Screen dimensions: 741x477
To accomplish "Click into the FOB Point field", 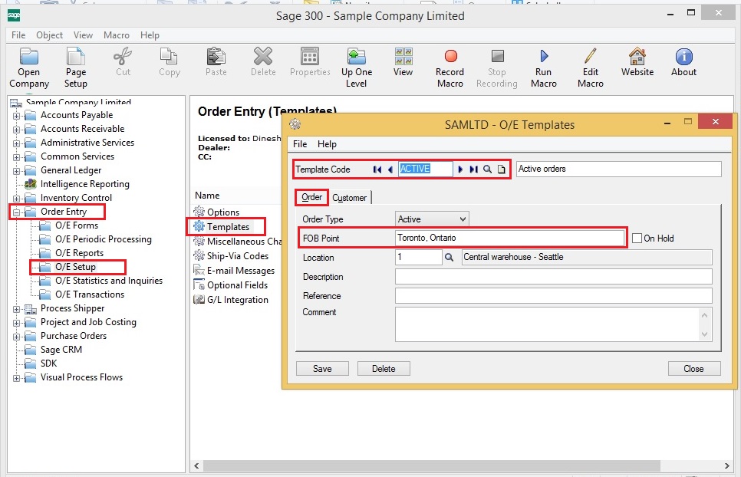I will (509, 238).
